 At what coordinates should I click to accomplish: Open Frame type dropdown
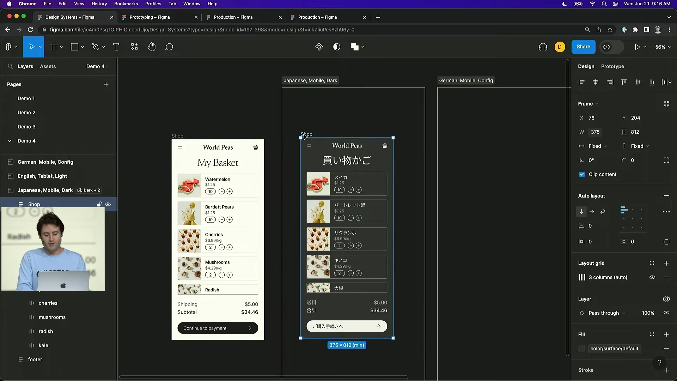pos(588,104)
